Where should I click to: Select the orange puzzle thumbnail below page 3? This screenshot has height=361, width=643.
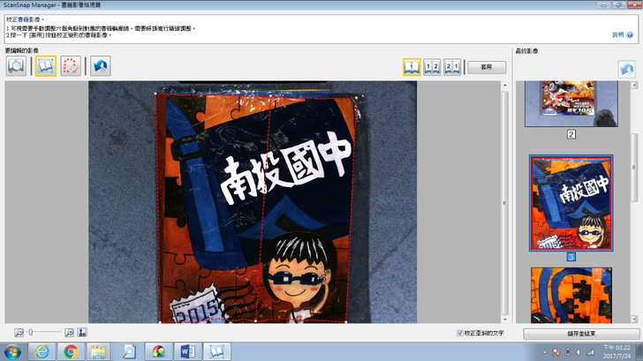(x=571, y=296)
